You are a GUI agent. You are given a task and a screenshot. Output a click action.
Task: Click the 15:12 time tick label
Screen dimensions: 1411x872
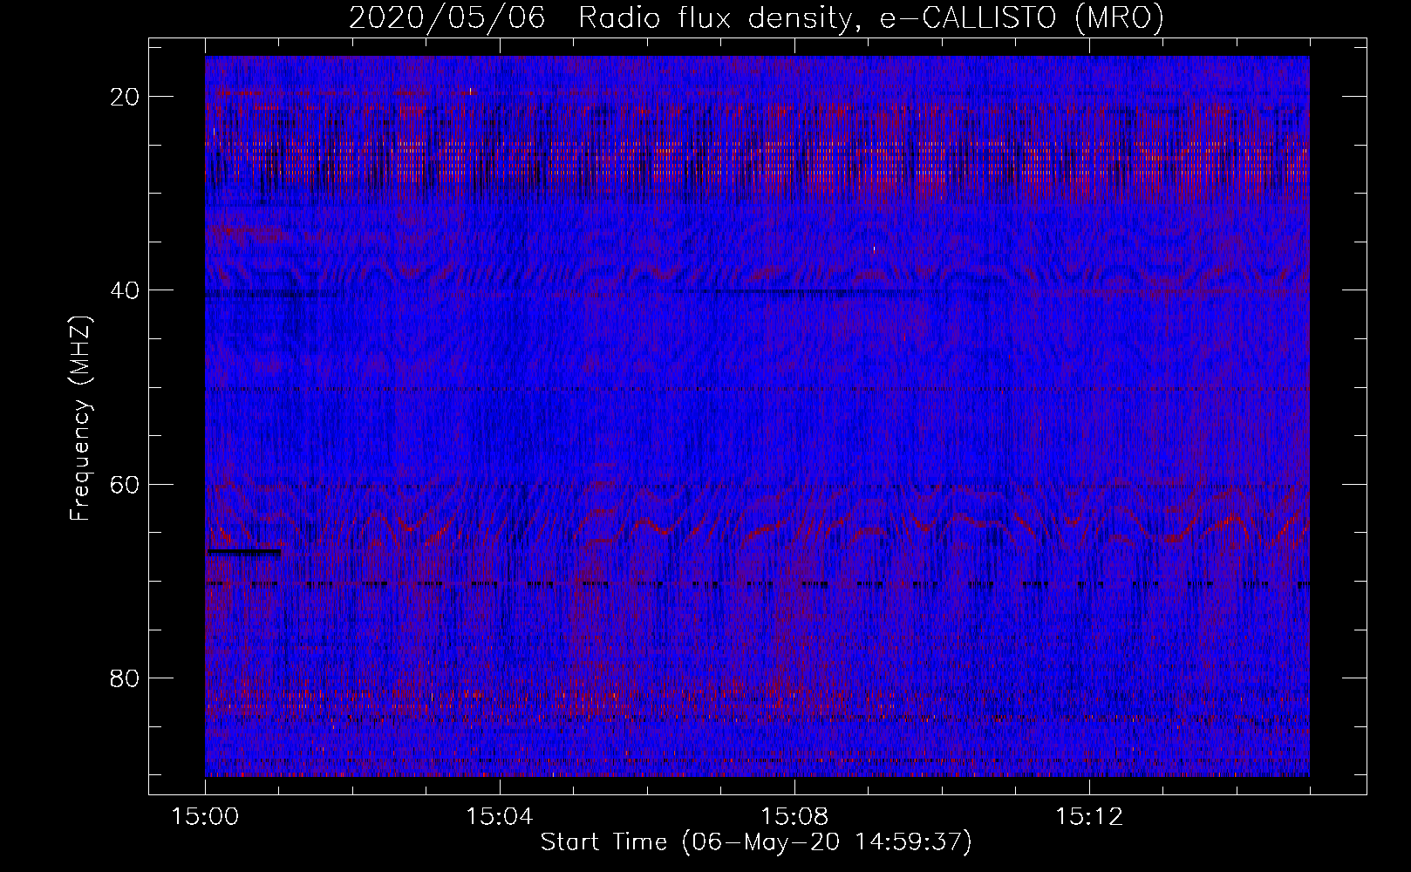click(1088, 817)
